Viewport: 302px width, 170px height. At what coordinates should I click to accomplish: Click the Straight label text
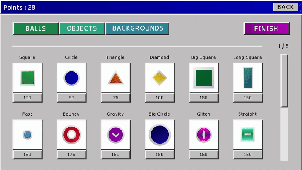point(248,114)
